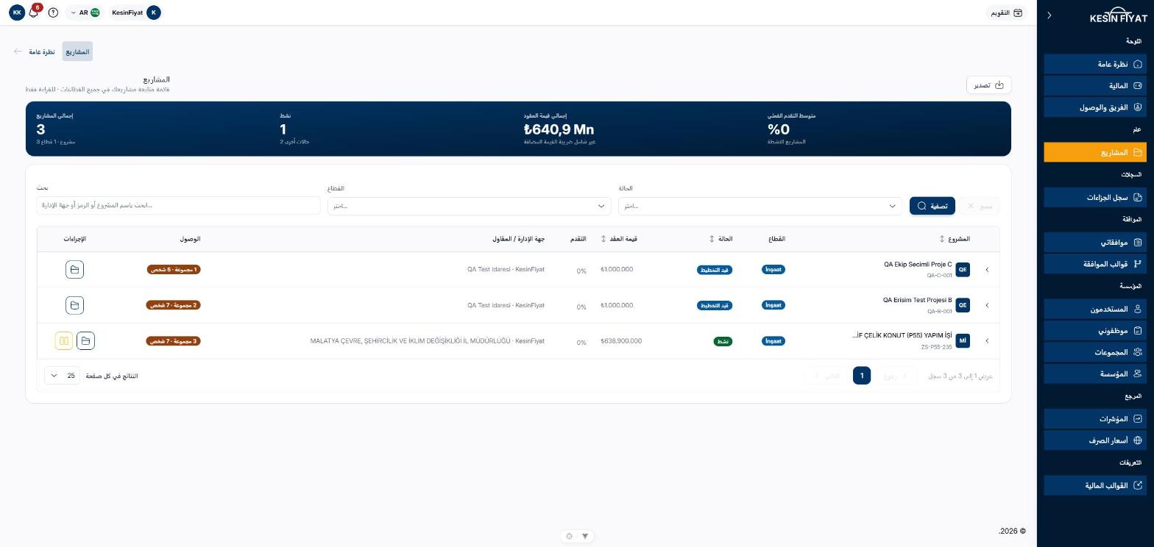This screenshot has width=1154, height=547.
Task: Open folder icon for ÇELİK KONUT project row
Action: click(x=85, y=341)
